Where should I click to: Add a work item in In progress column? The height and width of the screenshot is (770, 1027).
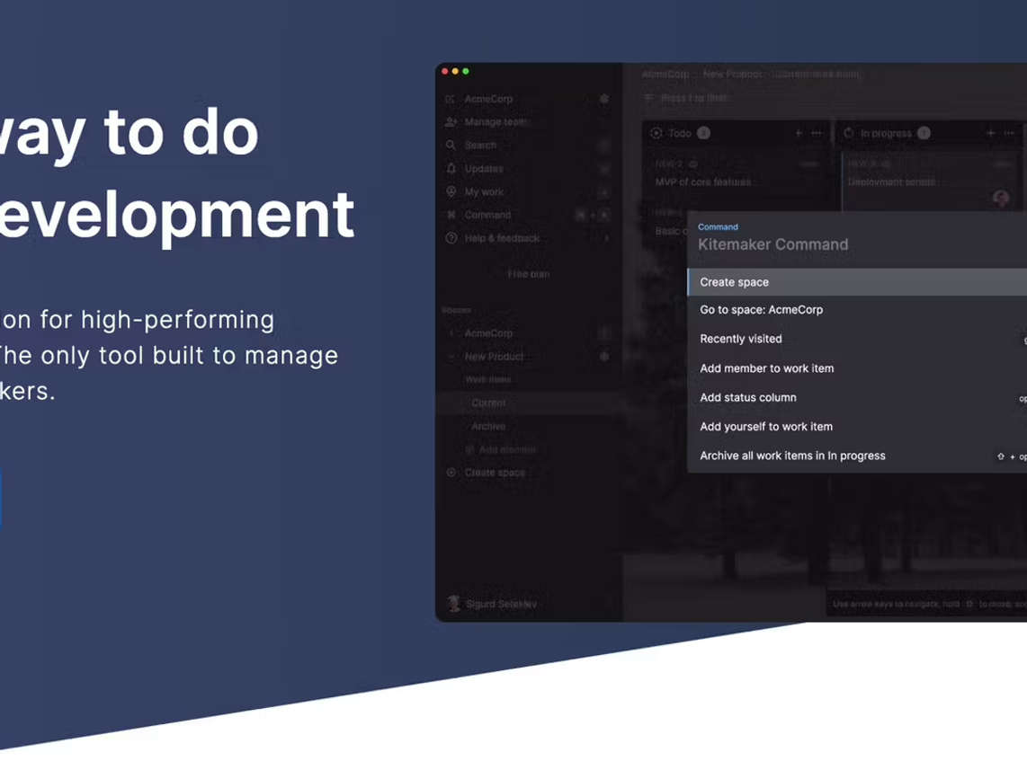coord(990,133)
